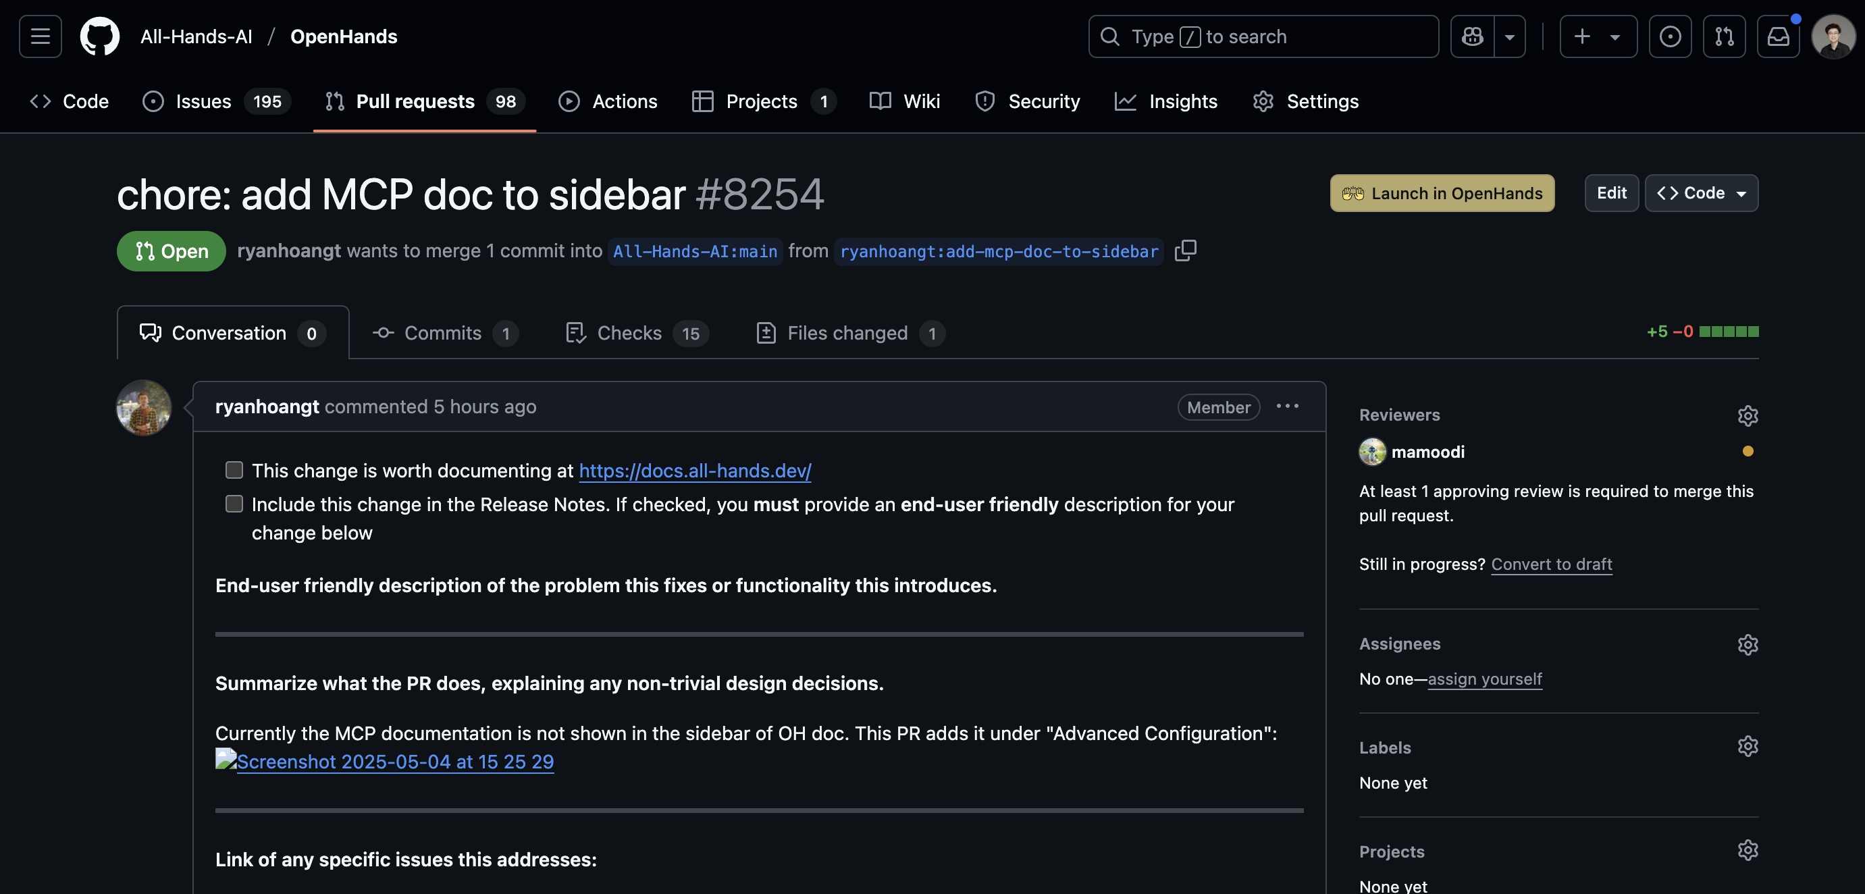This screenshot has height=894, width=1865.
Task: Click the search input field
Action: point(1263,36)
